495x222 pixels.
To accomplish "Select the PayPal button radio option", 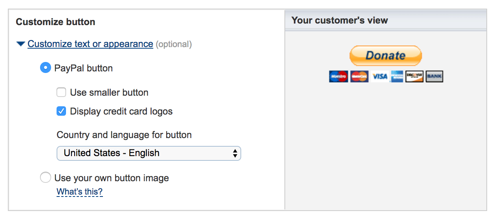I will point(46,68).
